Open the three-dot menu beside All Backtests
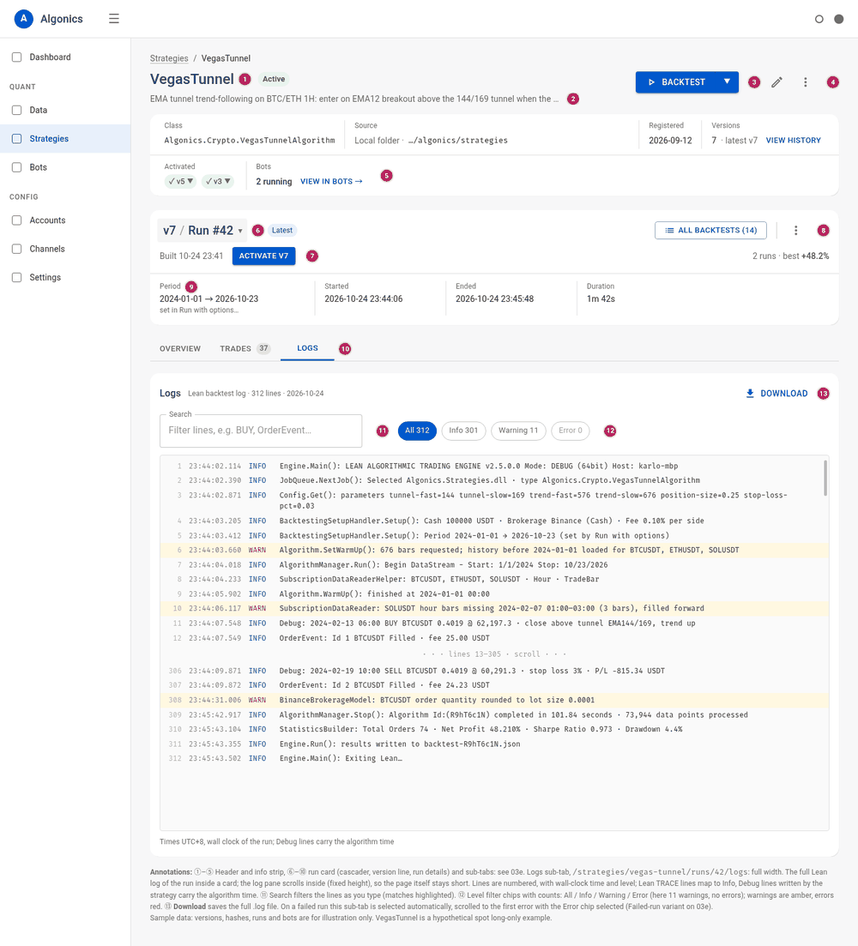The height and width of the screenshot is (946, 858). tap(796, 231)
